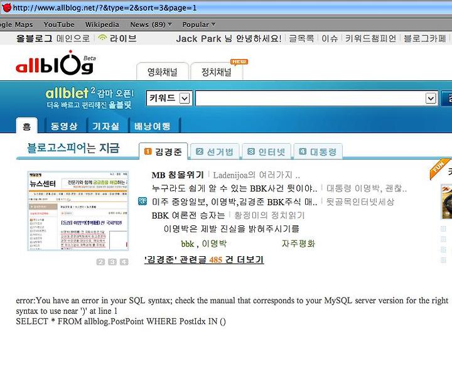Click 올블로그 메인으로 link
This screenshot has height=366, width=452.
coord(53,38)
